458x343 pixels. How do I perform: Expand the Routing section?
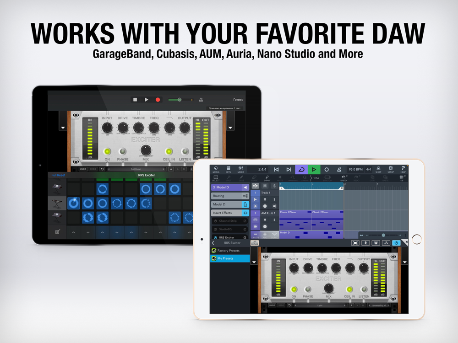pyautogui.click(x=230, y=196)
